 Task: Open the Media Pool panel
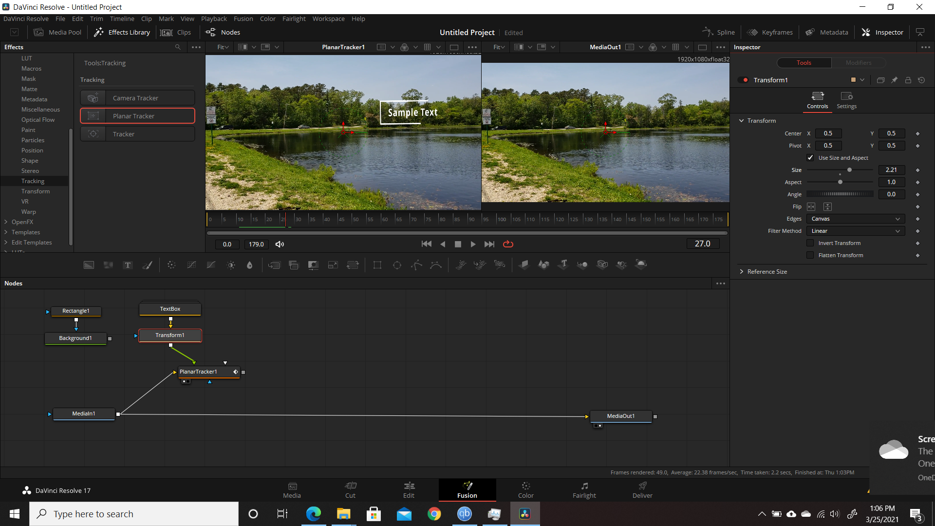(x=57, y=32)
